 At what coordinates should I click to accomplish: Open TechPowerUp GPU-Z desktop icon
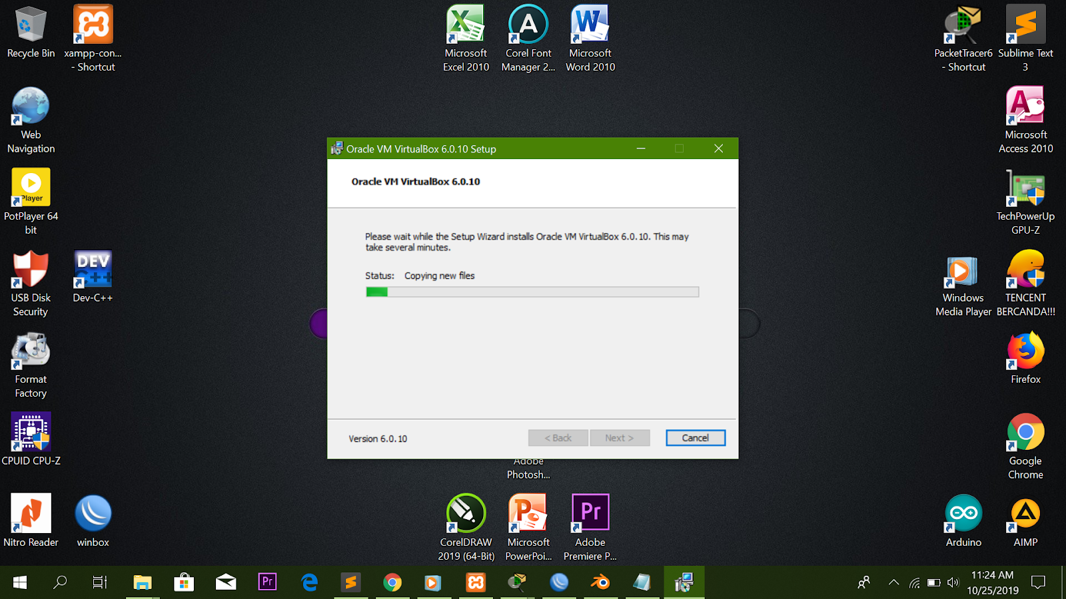point(1025,202)
